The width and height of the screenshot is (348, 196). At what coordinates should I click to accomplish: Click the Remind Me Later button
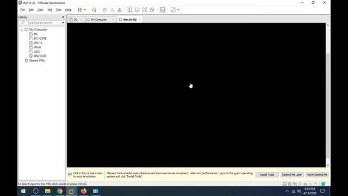point(292,175)
